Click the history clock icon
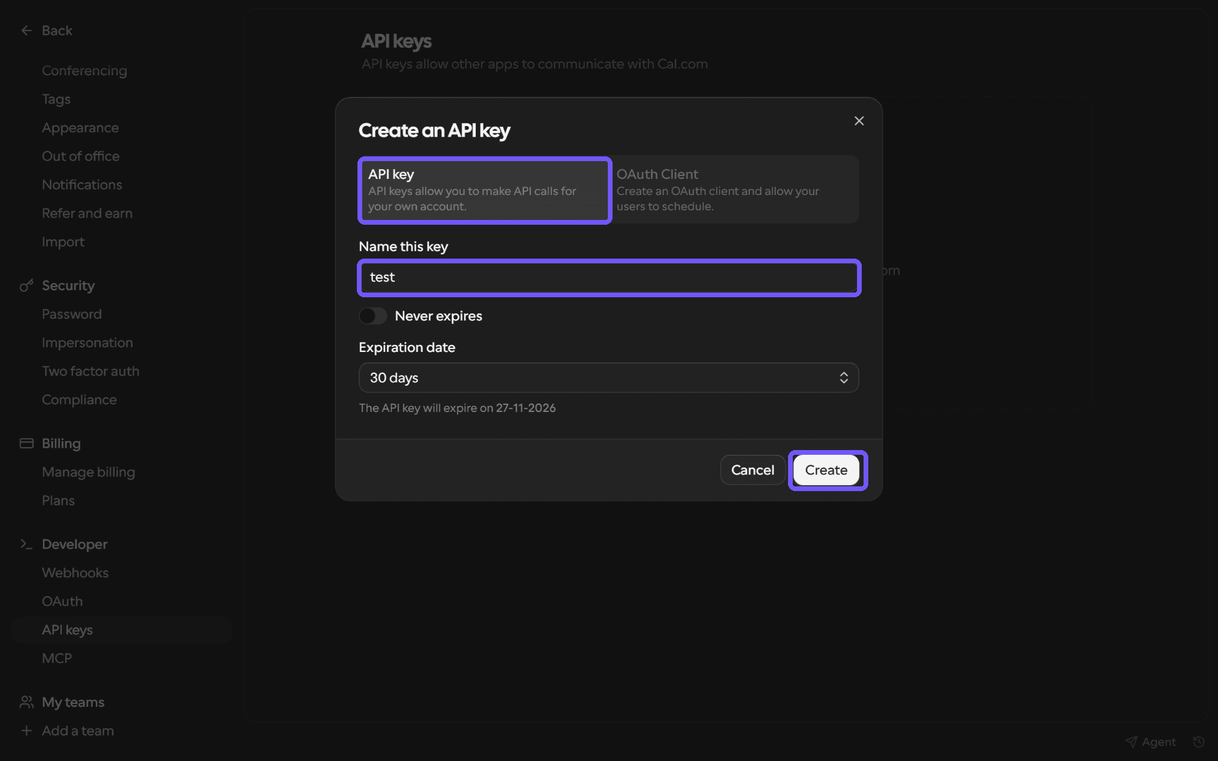1218x761 pixels. coord(1199,741)
